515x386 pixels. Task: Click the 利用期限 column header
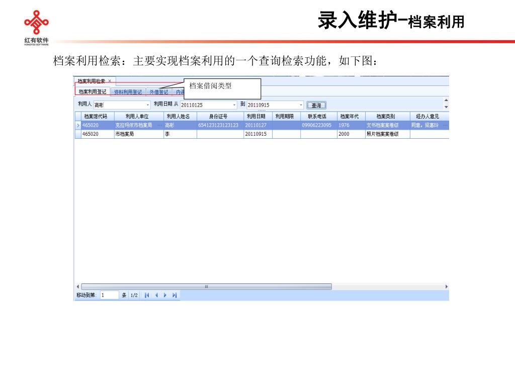[286, 116]
